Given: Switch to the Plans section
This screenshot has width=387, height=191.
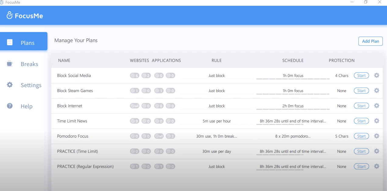Looking at the screenshot, I should [x=24, y=41].
